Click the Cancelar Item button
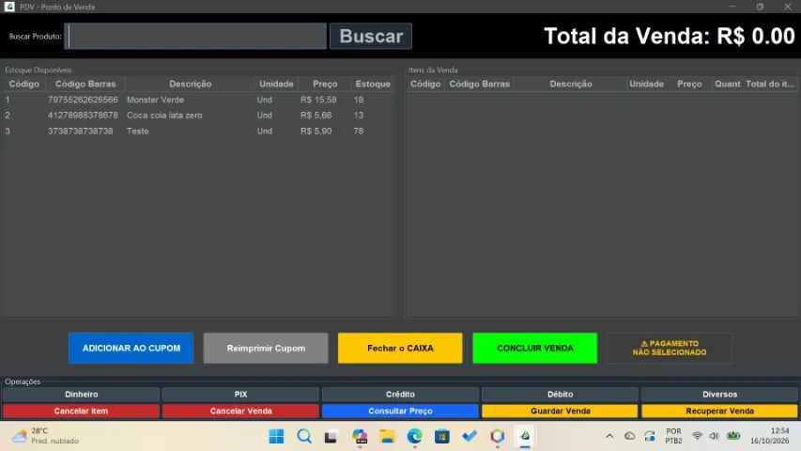This screenshot has height=451, width=801. (x=81, y=412)
